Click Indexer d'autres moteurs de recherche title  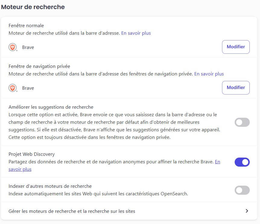click(50, 186)
